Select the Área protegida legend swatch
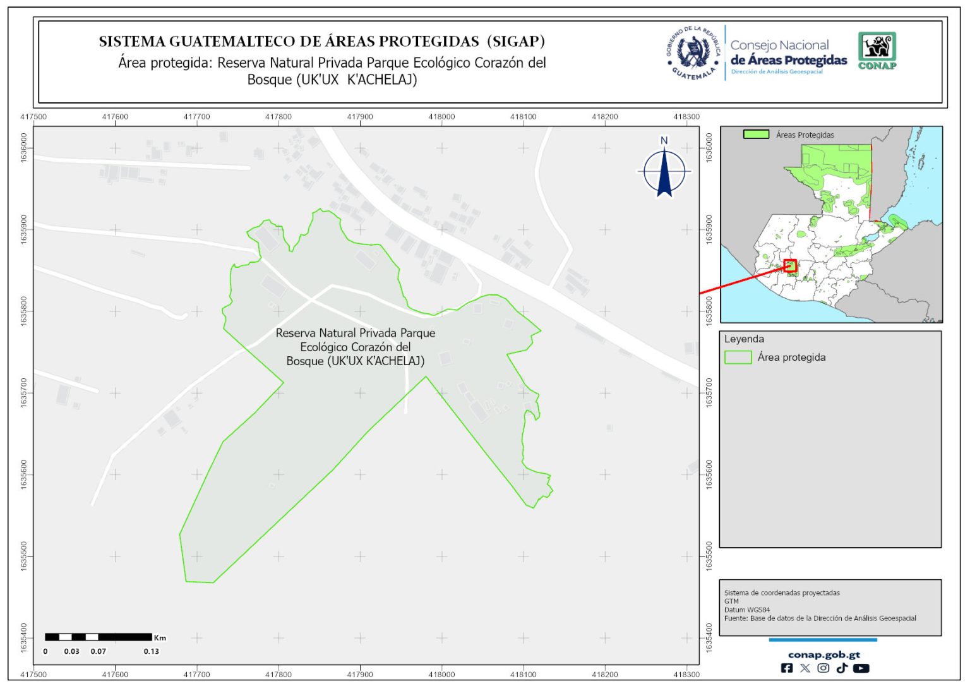 738,358
